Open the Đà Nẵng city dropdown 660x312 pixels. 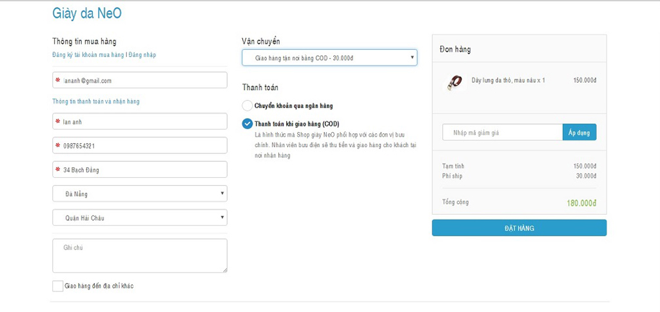[140, 193]
